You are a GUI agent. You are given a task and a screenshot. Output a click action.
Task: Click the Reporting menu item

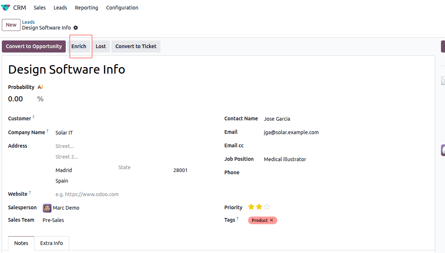[86, 8]
